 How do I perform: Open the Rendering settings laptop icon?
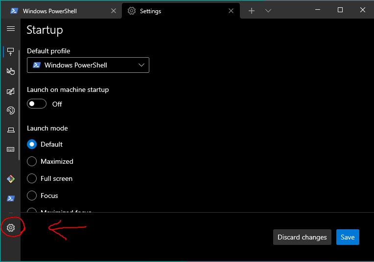11,130
